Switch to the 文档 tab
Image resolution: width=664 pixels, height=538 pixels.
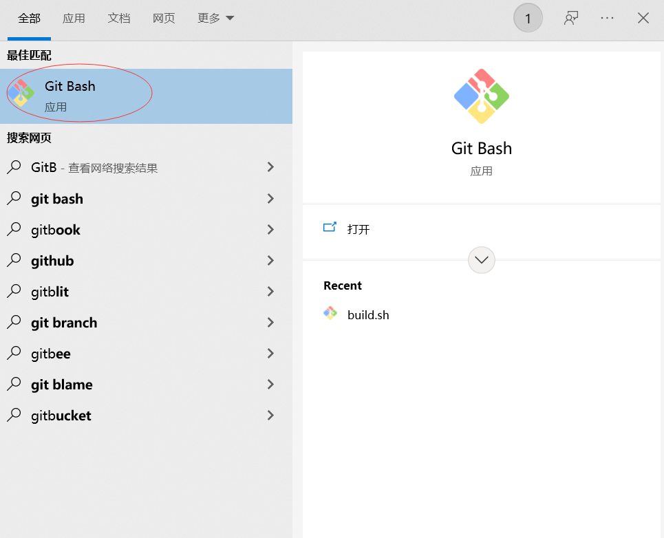coord(119,18)
